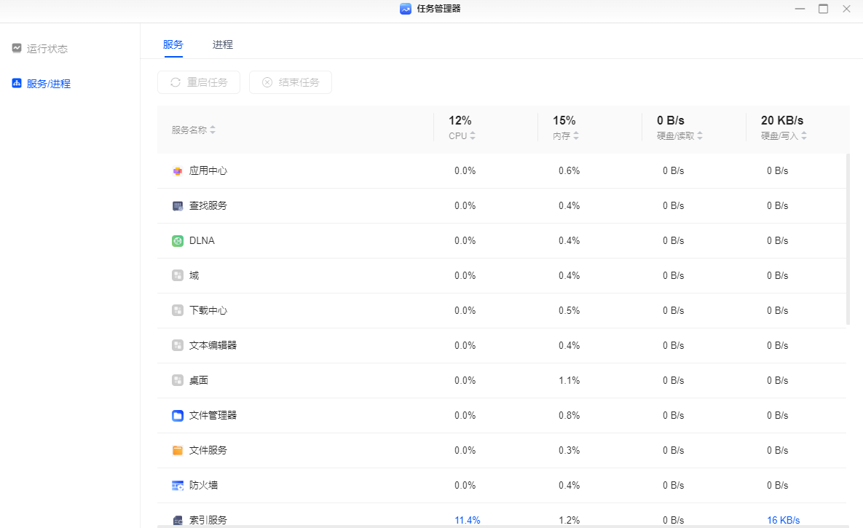Select the 应用中心 service name
Image resolution: width=863 pixels, height=528 pixels.
point(208,170)
